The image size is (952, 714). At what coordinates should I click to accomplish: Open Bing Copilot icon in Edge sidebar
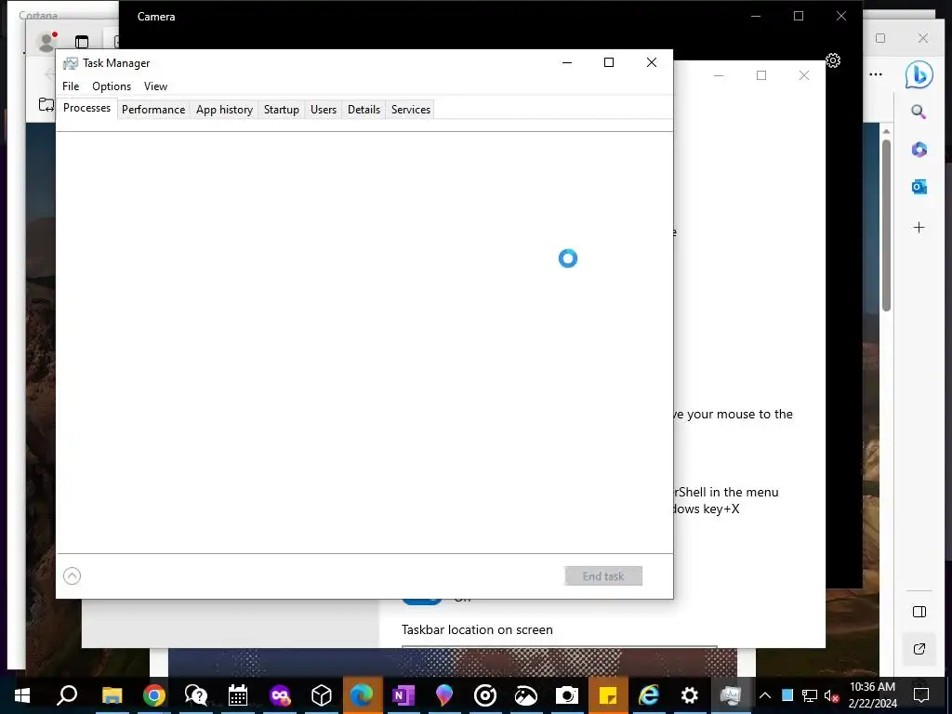pos(919,74)
